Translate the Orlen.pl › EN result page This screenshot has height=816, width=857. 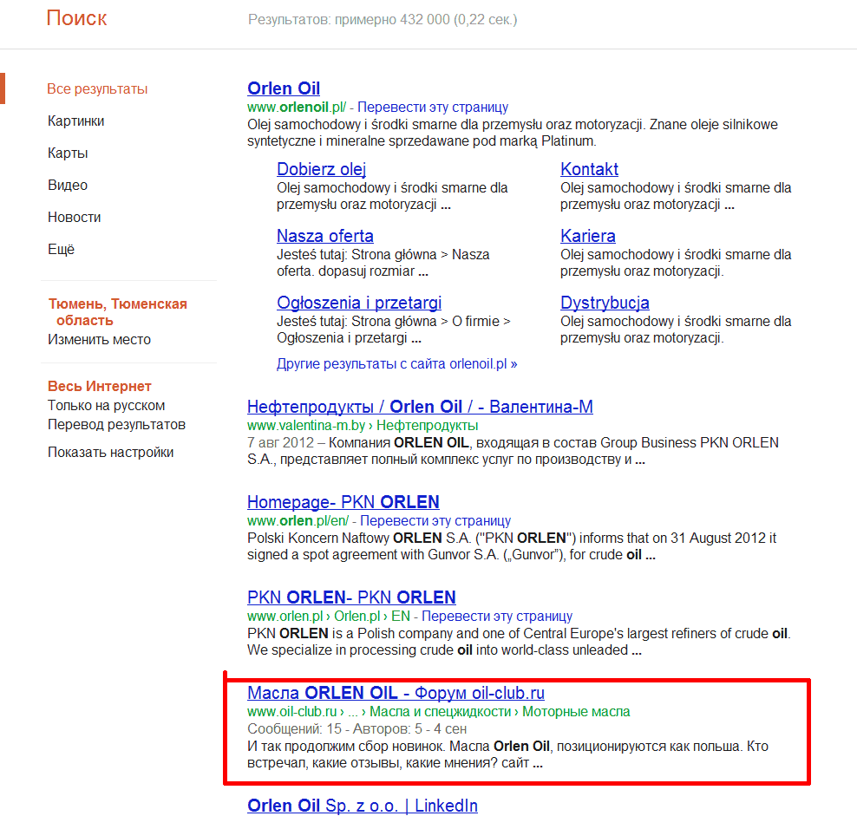(x=497, y=617)
